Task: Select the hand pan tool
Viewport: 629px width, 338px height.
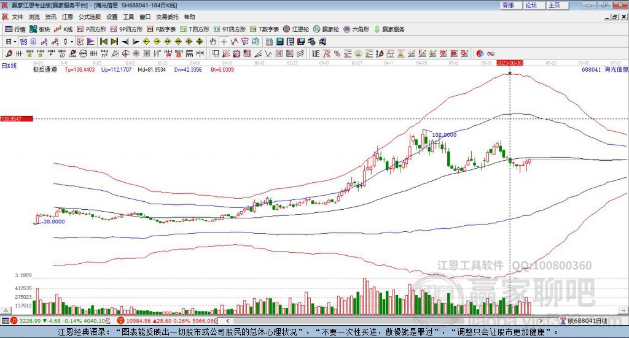Action: pos(213,42)
